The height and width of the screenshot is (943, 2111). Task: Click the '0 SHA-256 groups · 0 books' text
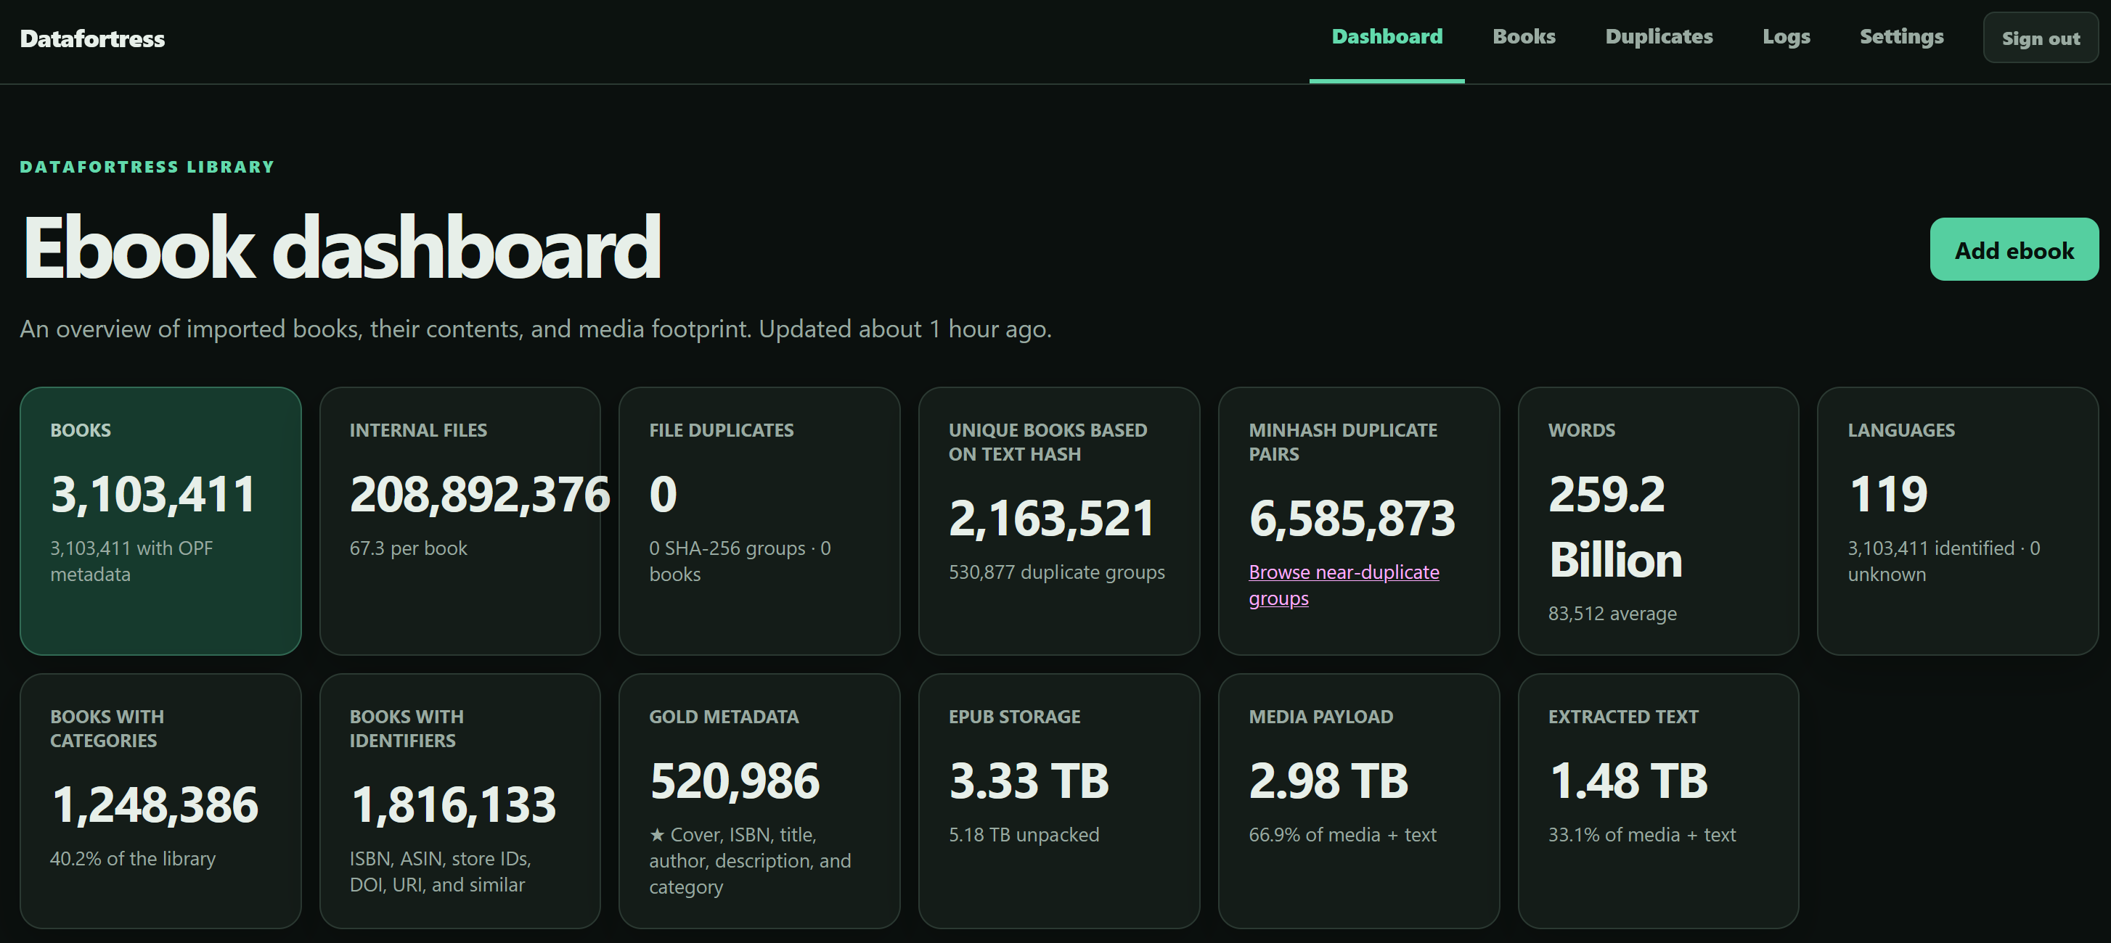740,561
